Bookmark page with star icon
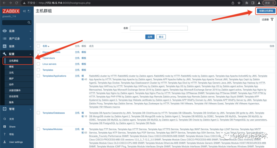 click(239, 3)
